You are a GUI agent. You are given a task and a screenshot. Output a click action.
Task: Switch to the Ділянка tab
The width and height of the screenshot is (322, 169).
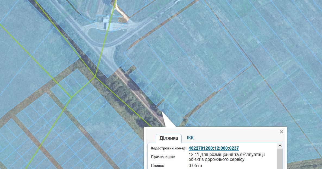click(x=169, y=138)
